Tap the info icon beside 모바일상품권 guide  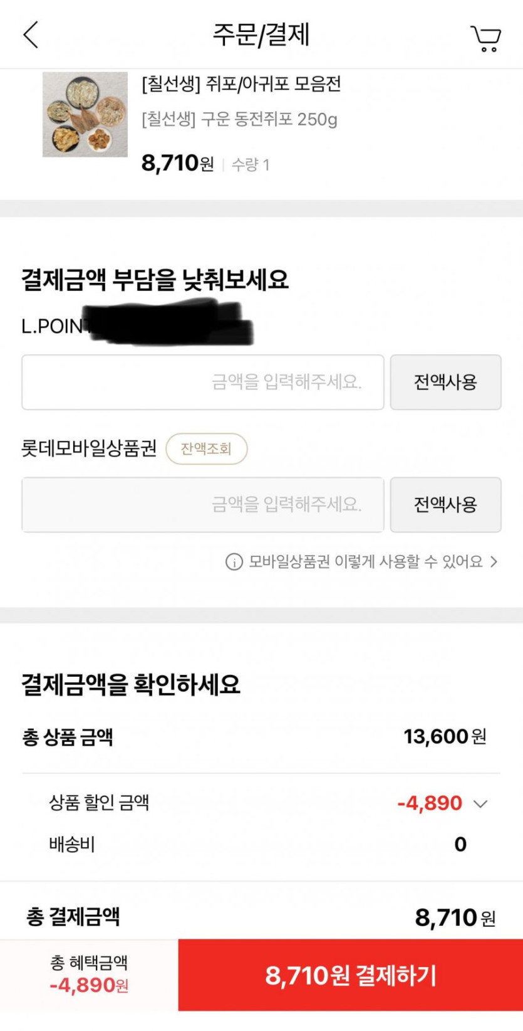[x=234, y=562]
